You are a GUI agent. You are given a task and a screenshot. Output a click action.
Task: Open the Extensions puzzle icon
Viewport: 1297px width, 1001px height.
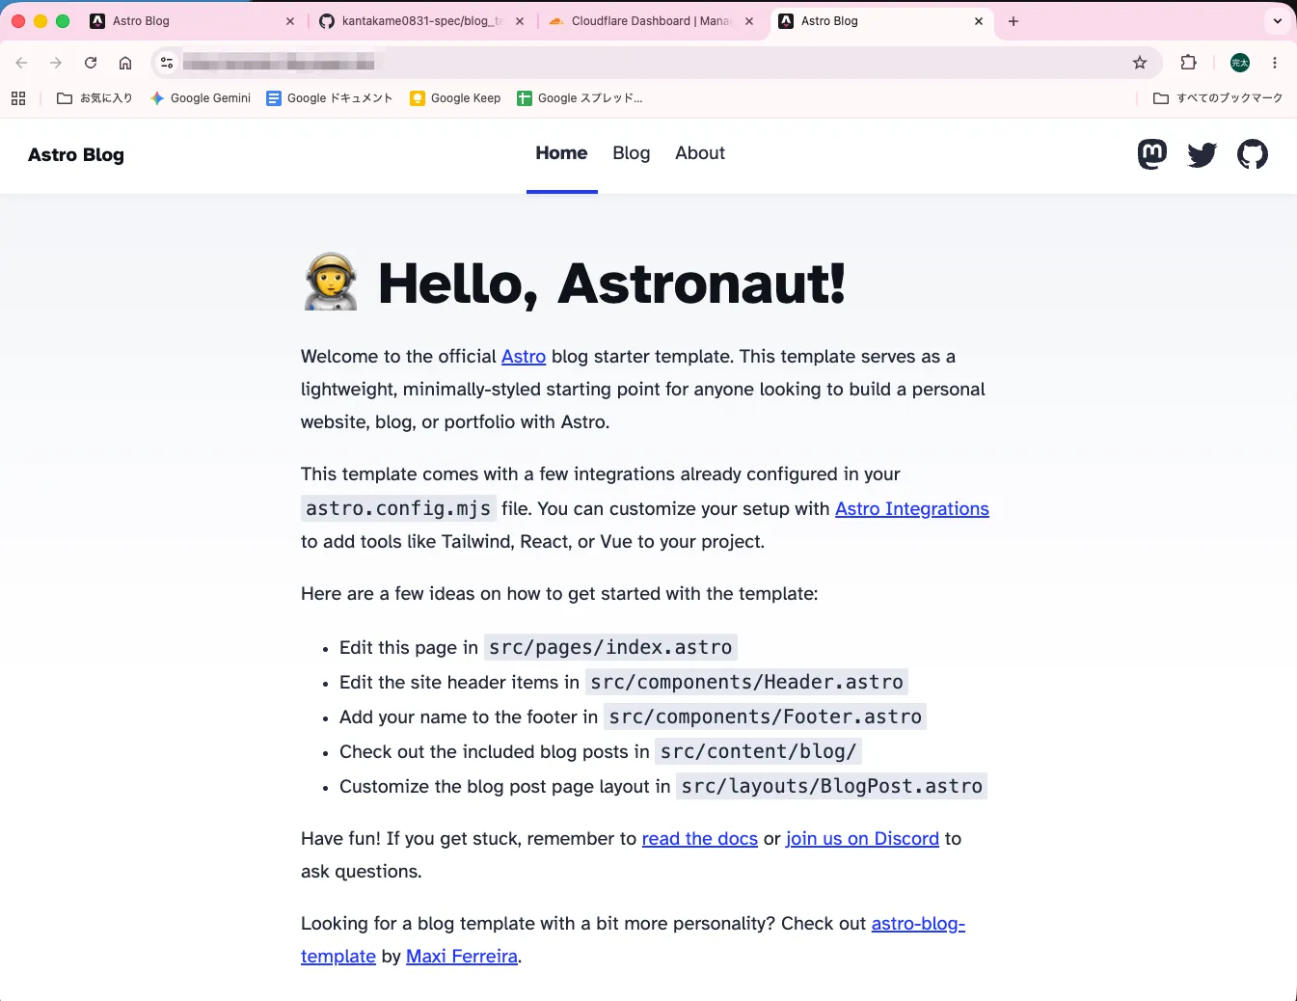[x=1189, y=63]
